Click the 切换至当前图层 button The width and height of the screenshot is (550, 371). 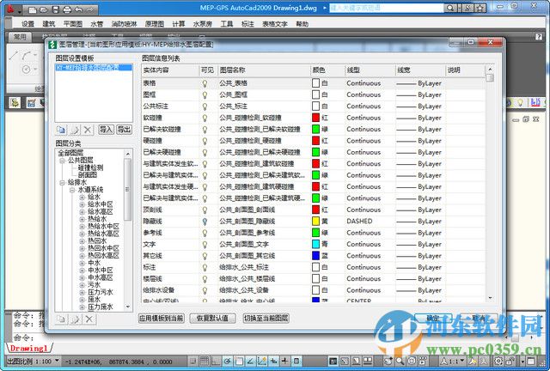266,318
